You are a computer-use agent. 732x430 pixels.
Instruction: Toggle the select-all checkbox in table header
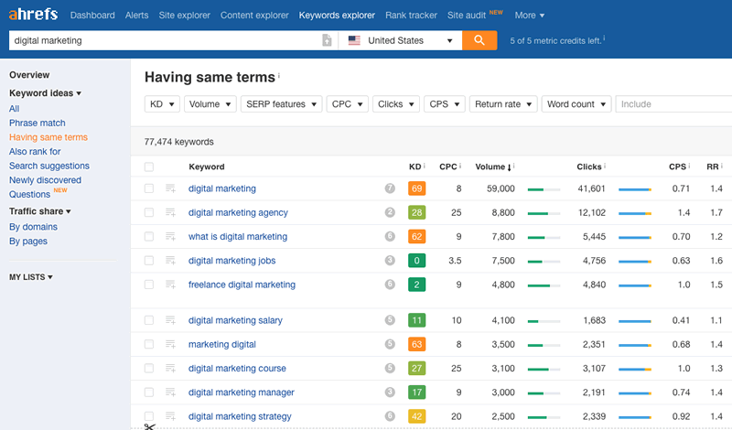click(x=149, y=167)
